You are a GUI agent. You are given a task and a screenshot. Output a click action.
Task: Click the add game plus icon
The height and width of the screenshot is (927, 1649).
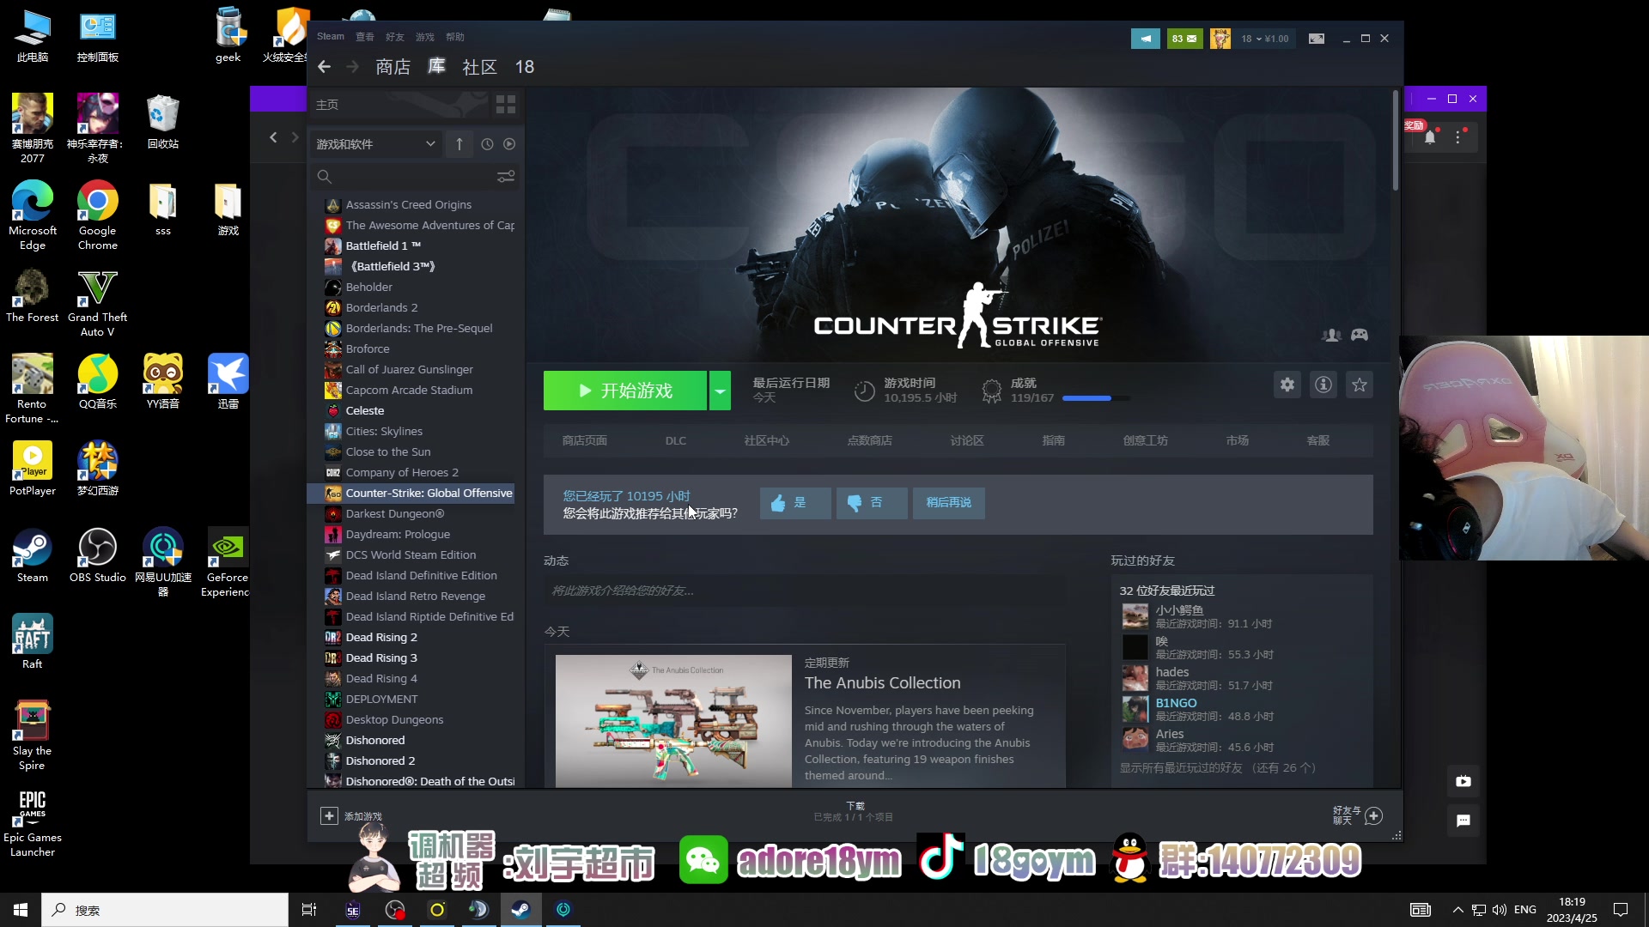(x=329, y=815)
